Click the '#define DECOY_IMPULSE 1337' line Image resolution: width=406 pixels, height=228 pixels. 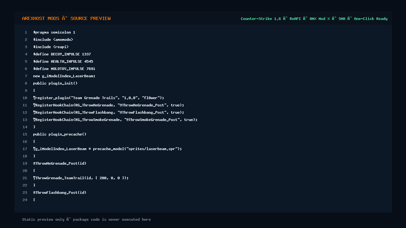tap(62, 54)
